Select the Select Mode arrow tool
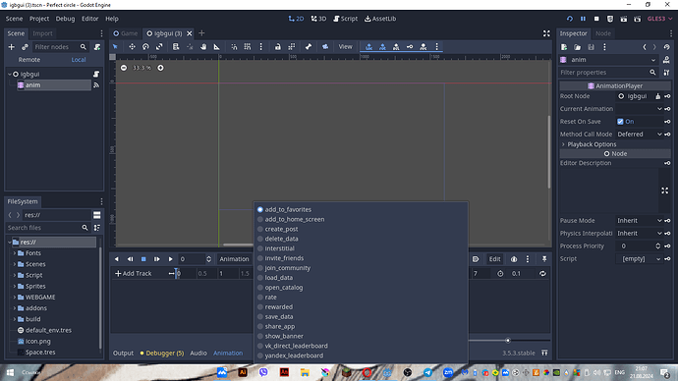678x381 pixels. 115,47
